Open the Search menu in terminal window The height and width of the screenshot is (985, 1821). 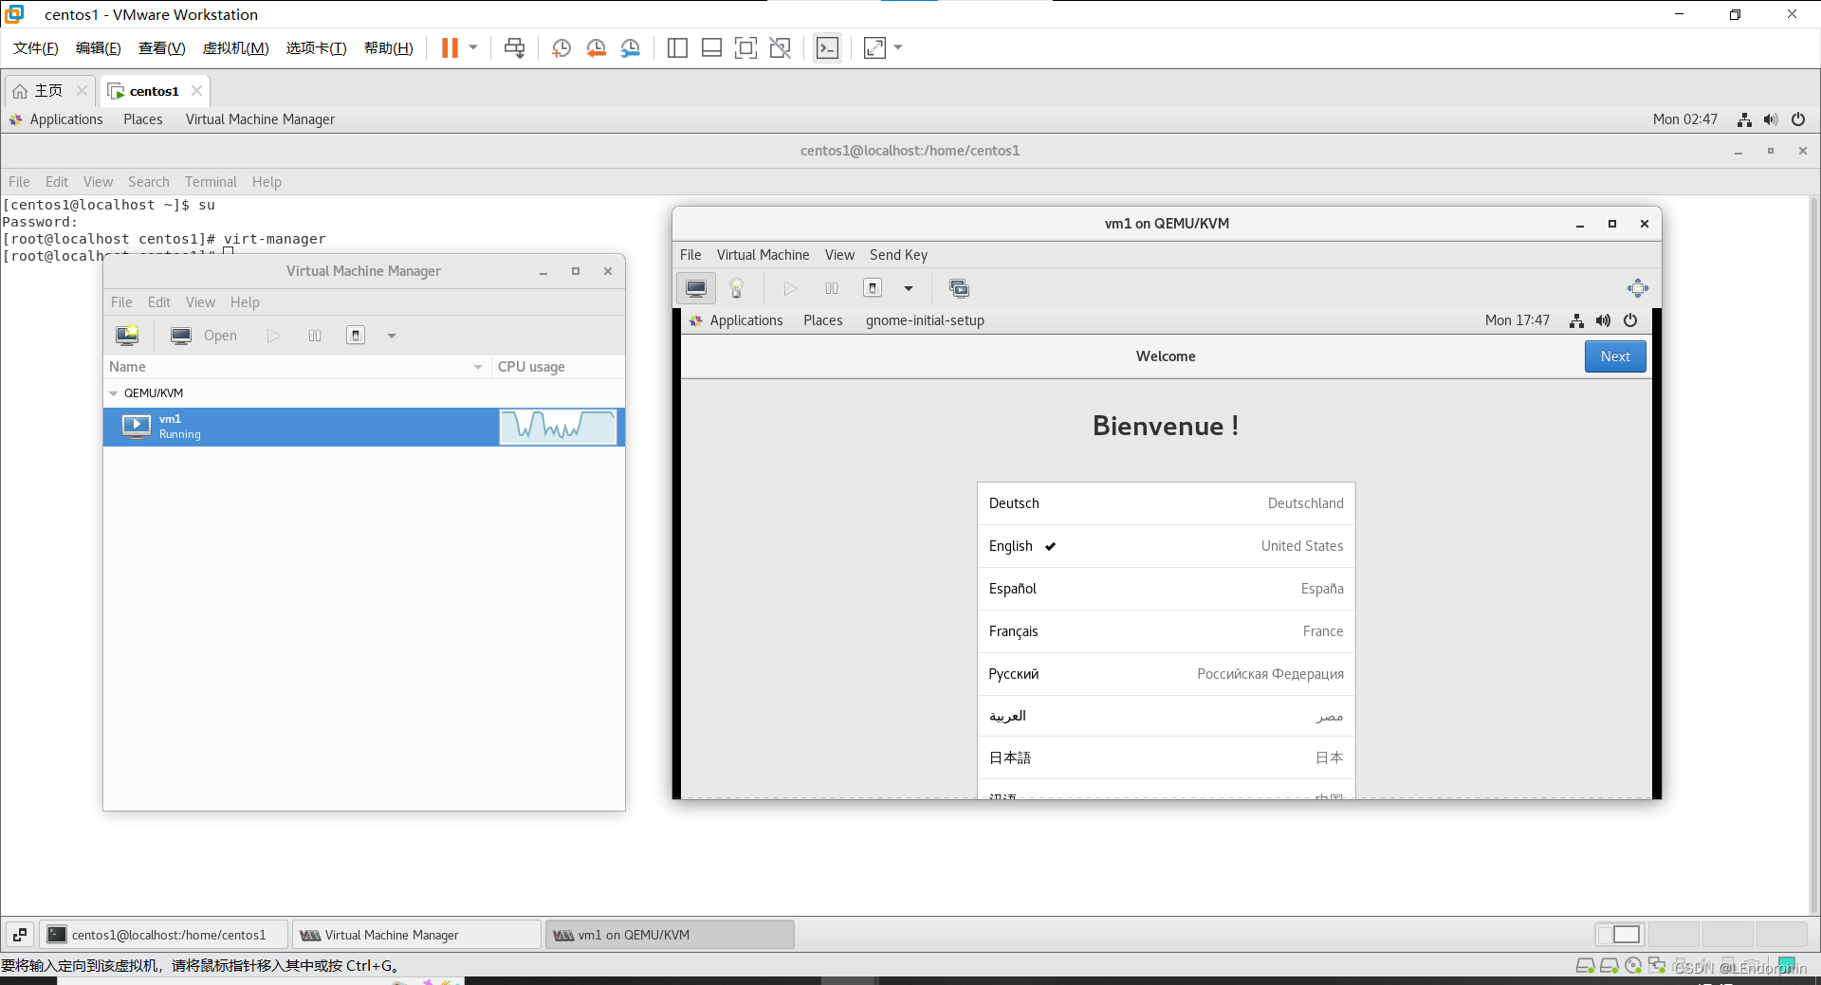pos(148,182)
